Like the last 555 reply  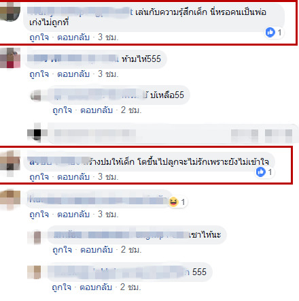click(61, 287)
